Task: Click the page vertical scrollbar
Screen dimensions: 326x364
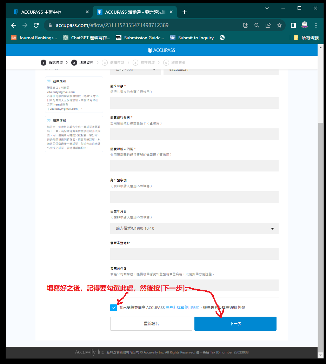Action: (x=320, y=228)
